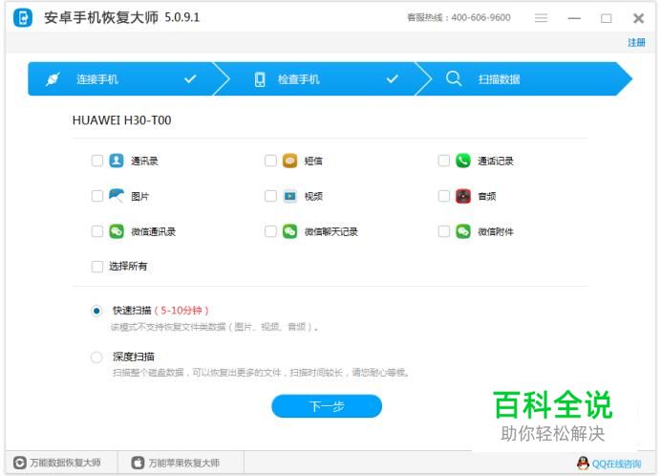This screenshot has height=476, width=661.
Task: Click the 客服热线 400-606-9600 hotline text
Action: click(x=458, y=18)
